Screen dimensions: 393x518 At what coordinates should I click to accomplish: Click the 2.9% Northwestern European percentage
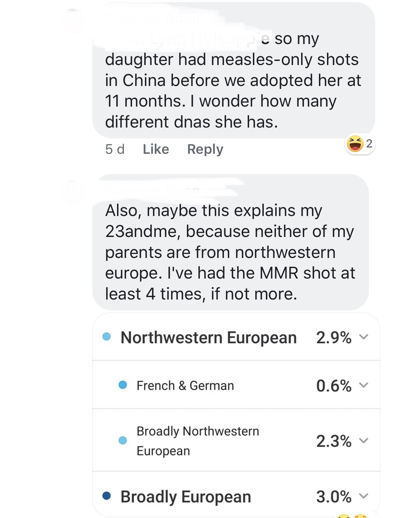point(334,338)
